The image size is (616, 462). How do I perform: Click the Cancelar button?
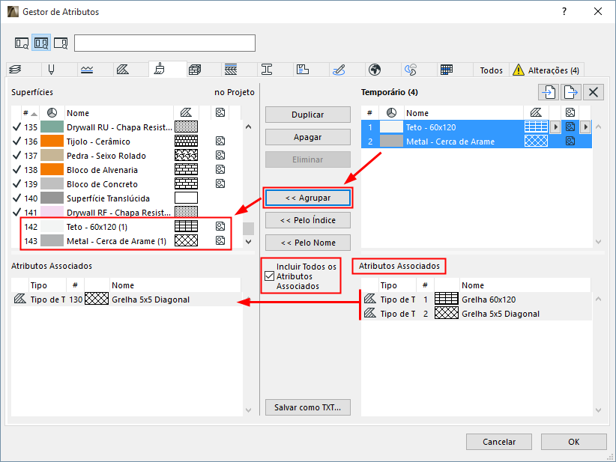(499, 442)
